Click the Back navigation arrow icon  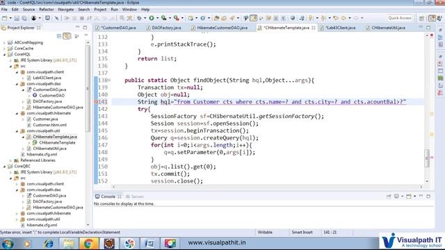click(343, 18)
